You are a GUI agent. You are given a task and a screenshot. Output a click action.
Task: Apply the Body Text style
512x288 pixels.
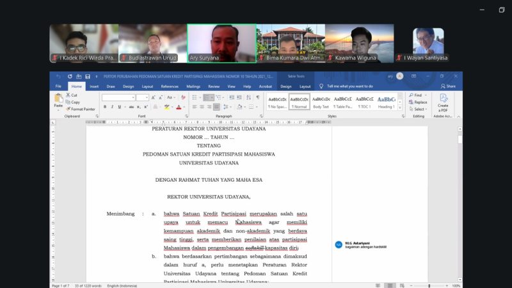[x=321, y=102]
